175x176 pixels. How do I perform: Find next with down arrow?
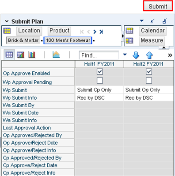click(136, 55)
